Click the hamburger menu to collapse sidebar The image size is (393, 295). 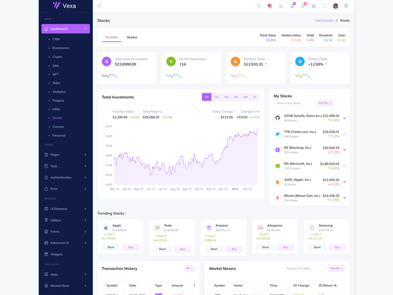100,6
